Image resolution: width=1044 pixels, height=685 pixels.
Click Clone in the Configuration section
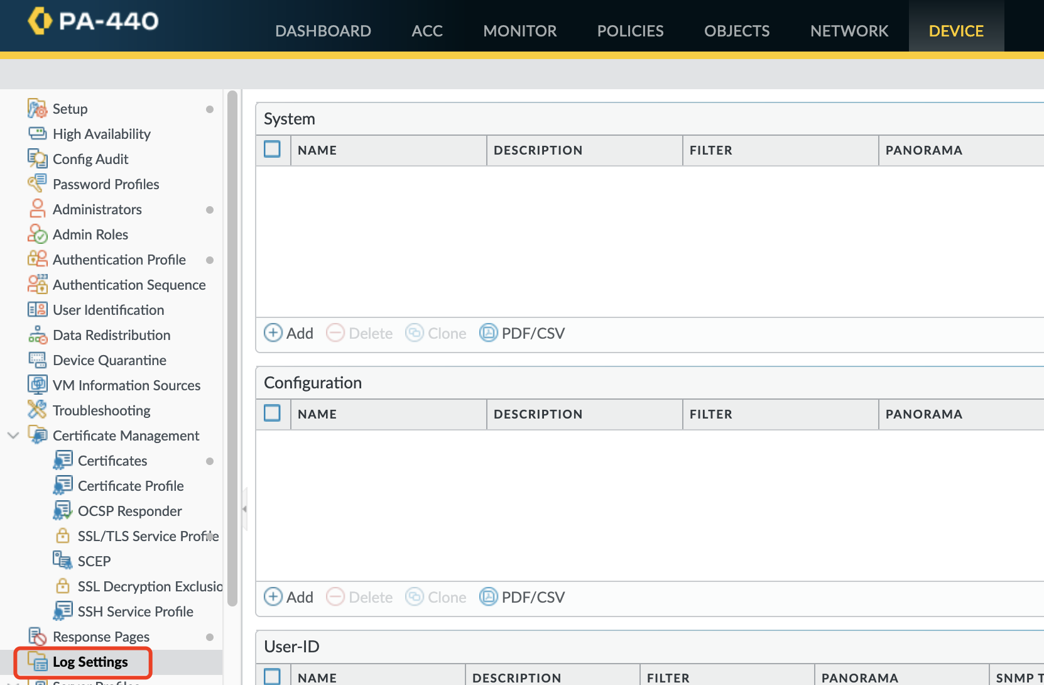(x=436, y=597)
